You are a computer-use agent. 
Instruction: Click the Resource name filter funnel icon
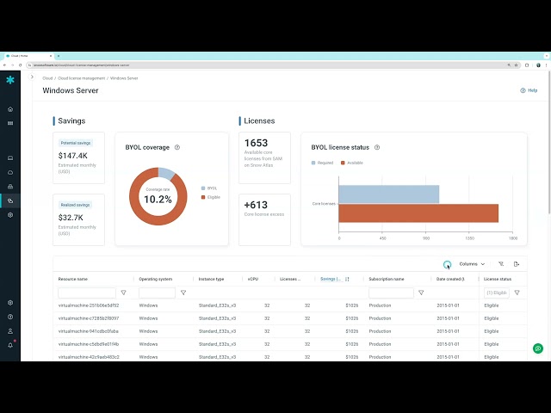(123, 293)
